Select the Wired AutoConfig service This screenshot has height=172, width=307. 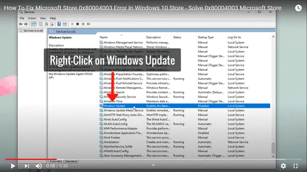pos(184,119)
